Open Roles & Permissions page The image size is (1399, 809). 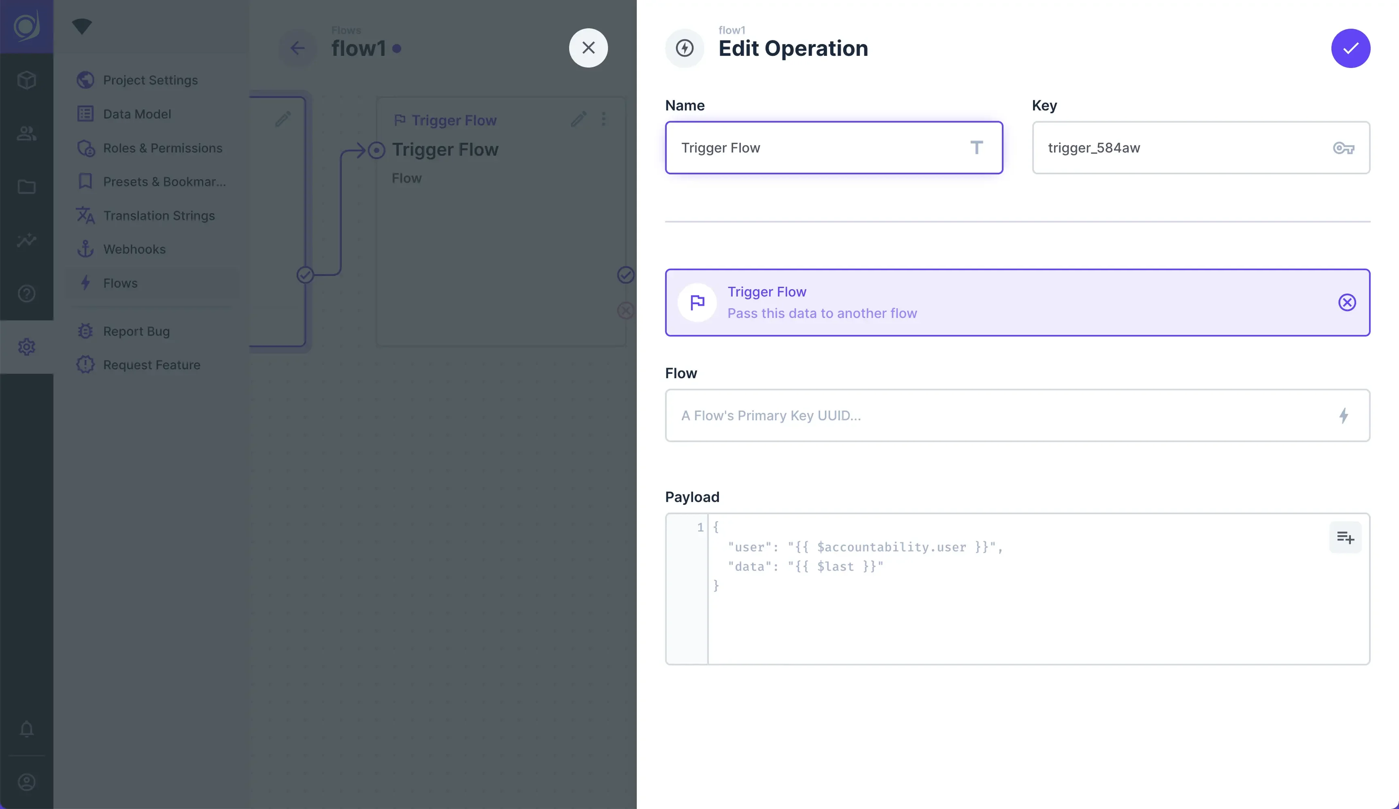point(162,148)
